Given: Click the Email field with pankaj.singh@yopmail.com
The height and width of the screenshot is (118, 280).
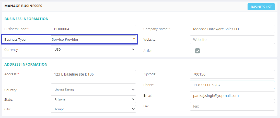Looking at the screenshot, I should [232, 96].
